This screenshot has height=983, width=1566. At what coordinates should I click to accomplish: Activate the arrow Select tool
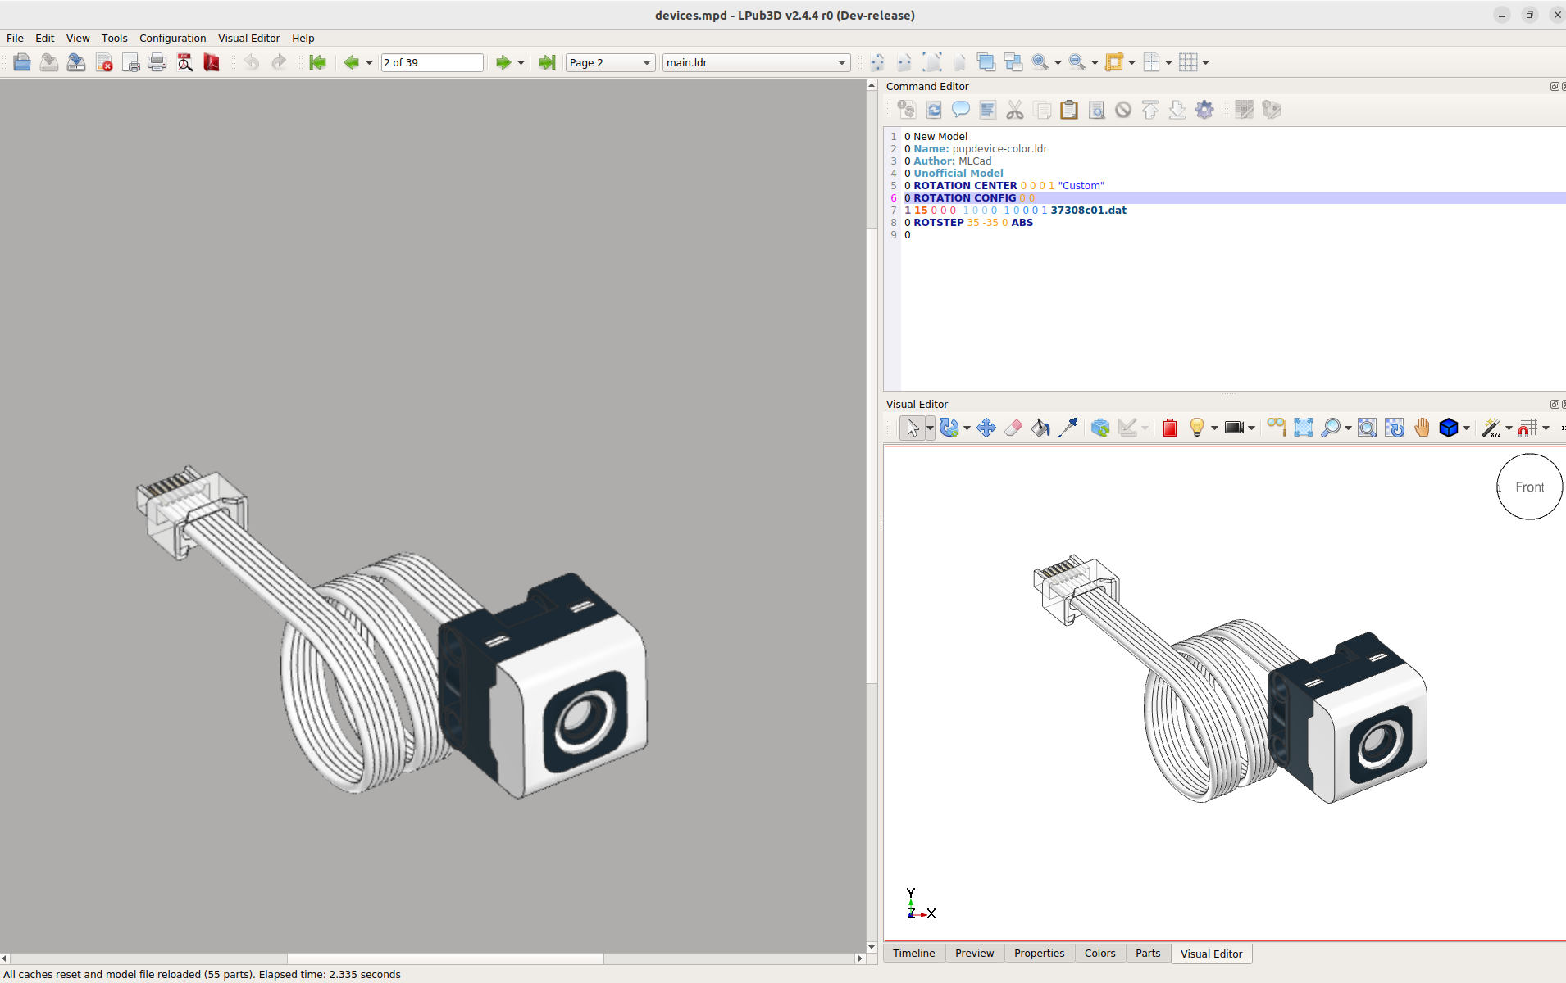(913, 427)
